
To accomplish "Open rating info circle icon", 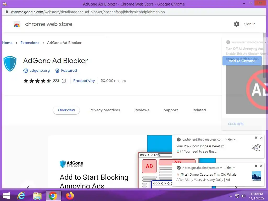I will [64, 81].
